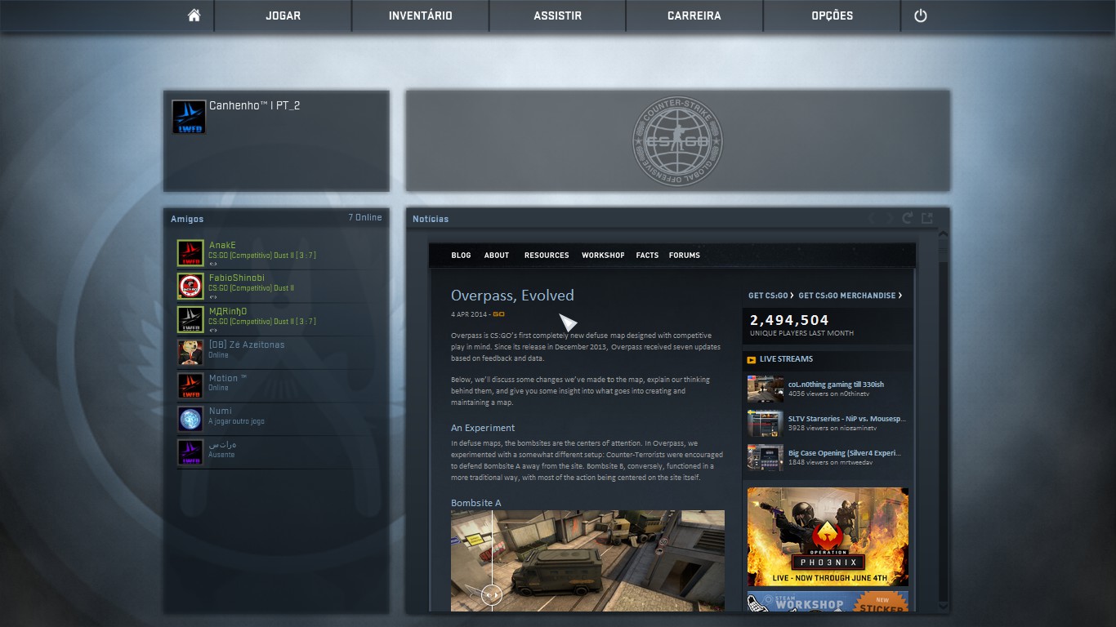Select friend name MДRinђO
This screenshot has height=627, width=1116.
[228, 311]
